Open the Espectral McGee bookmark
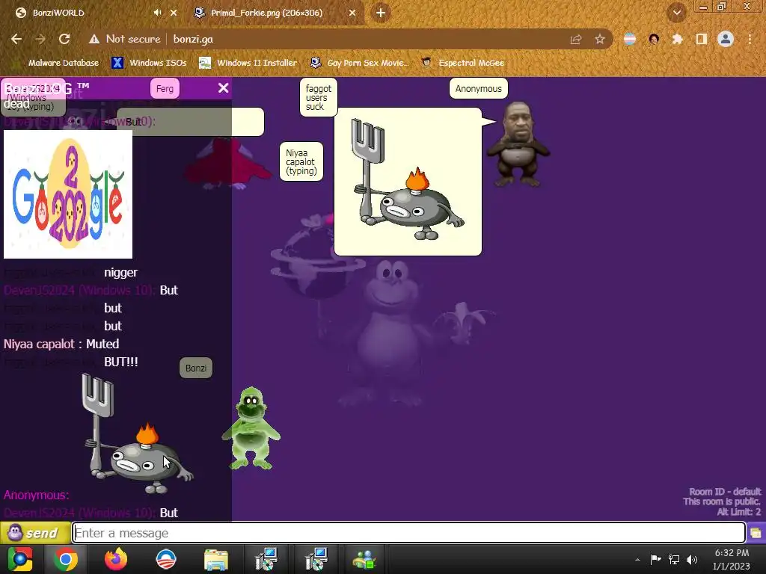Viewport: 766px width, 574px height. click(462, 63)
